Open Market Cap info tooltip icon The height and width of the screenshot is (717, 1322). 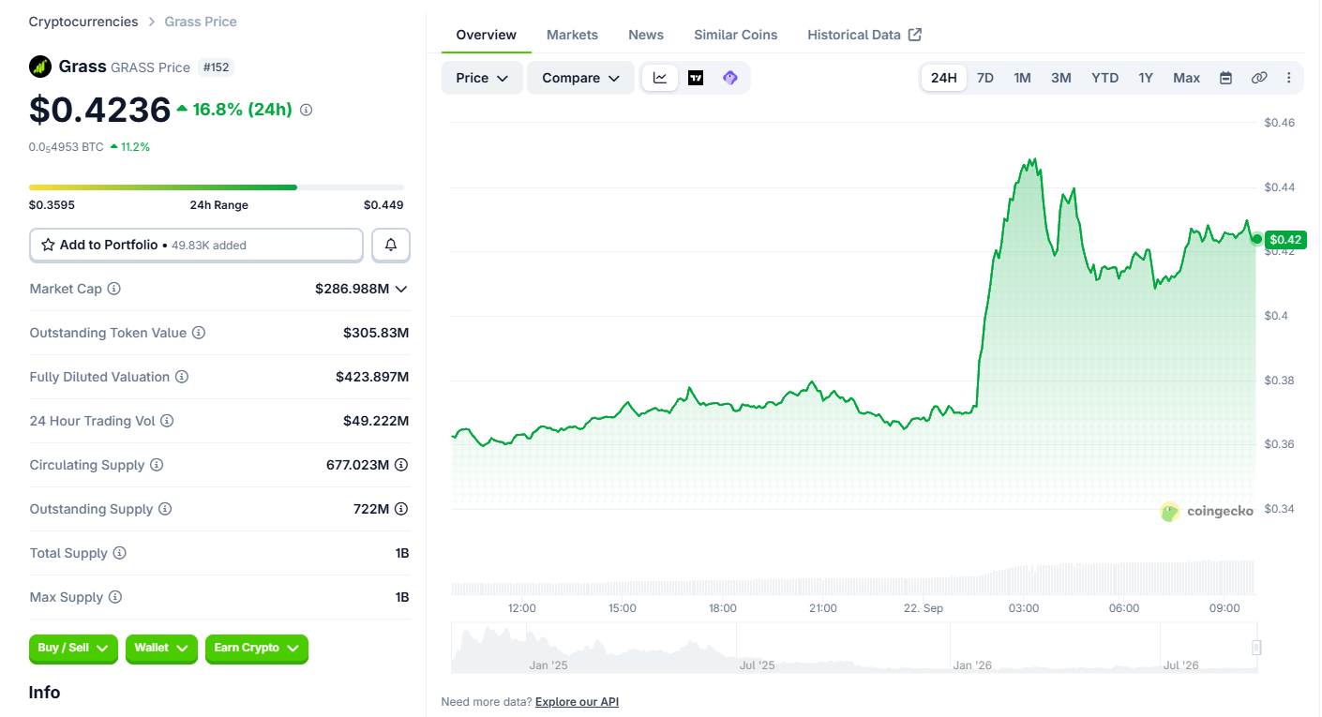(113, 289)
